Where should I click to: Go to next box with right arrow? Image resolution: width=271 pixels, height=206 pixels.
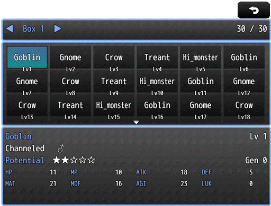click(x=58, y=28)
